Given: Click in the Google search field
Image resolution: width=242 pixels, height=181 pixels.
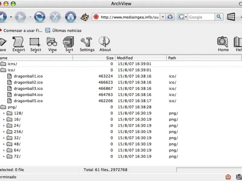Looking at the screenshot, I should pyautogui.click(x=201, y=17).
